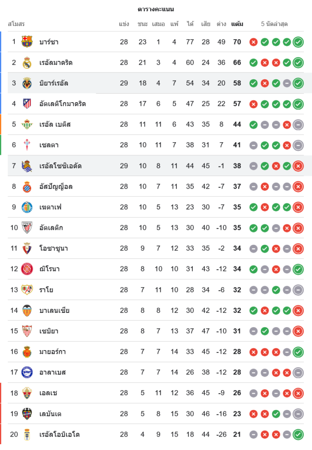This screenshot has width=312, height=450.
Task: Click the Athletic Club crest icon
Action: coord(27,228)
